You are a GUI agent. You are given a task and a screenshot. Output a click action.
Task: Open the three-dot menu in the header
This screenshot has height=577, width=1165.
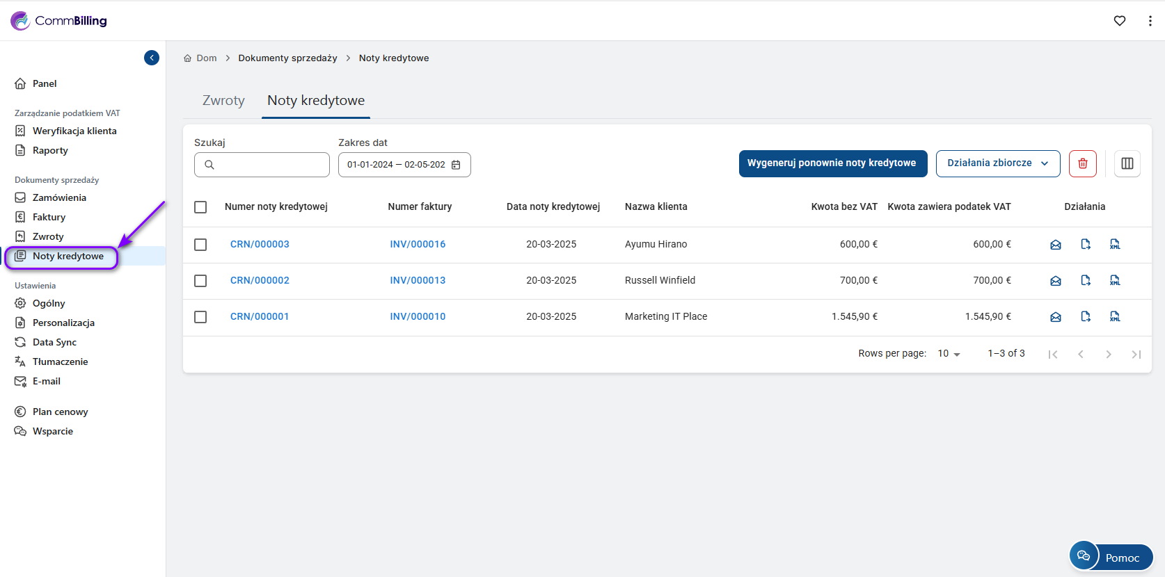click(x=1150, y=21)
